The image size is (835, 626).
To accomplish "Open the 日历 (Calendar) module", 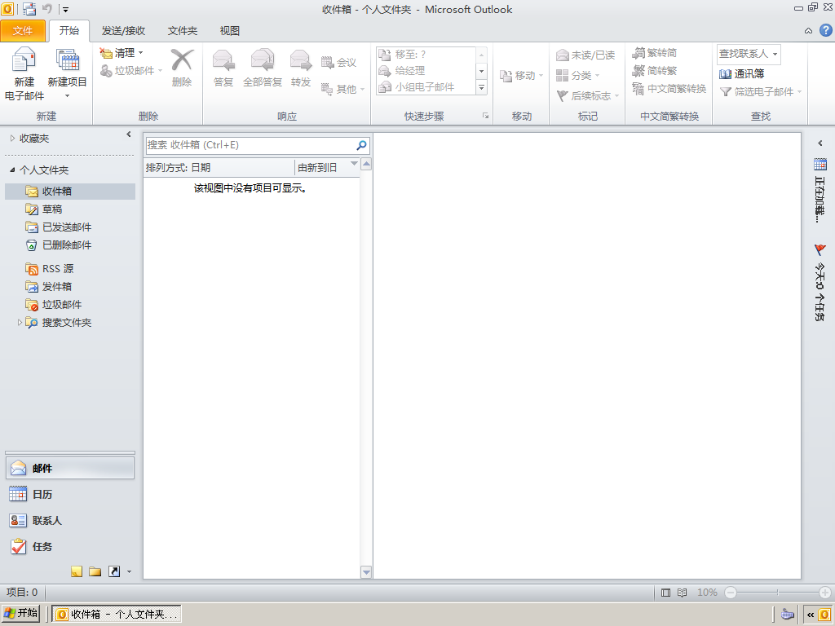I will coord(70,494).
